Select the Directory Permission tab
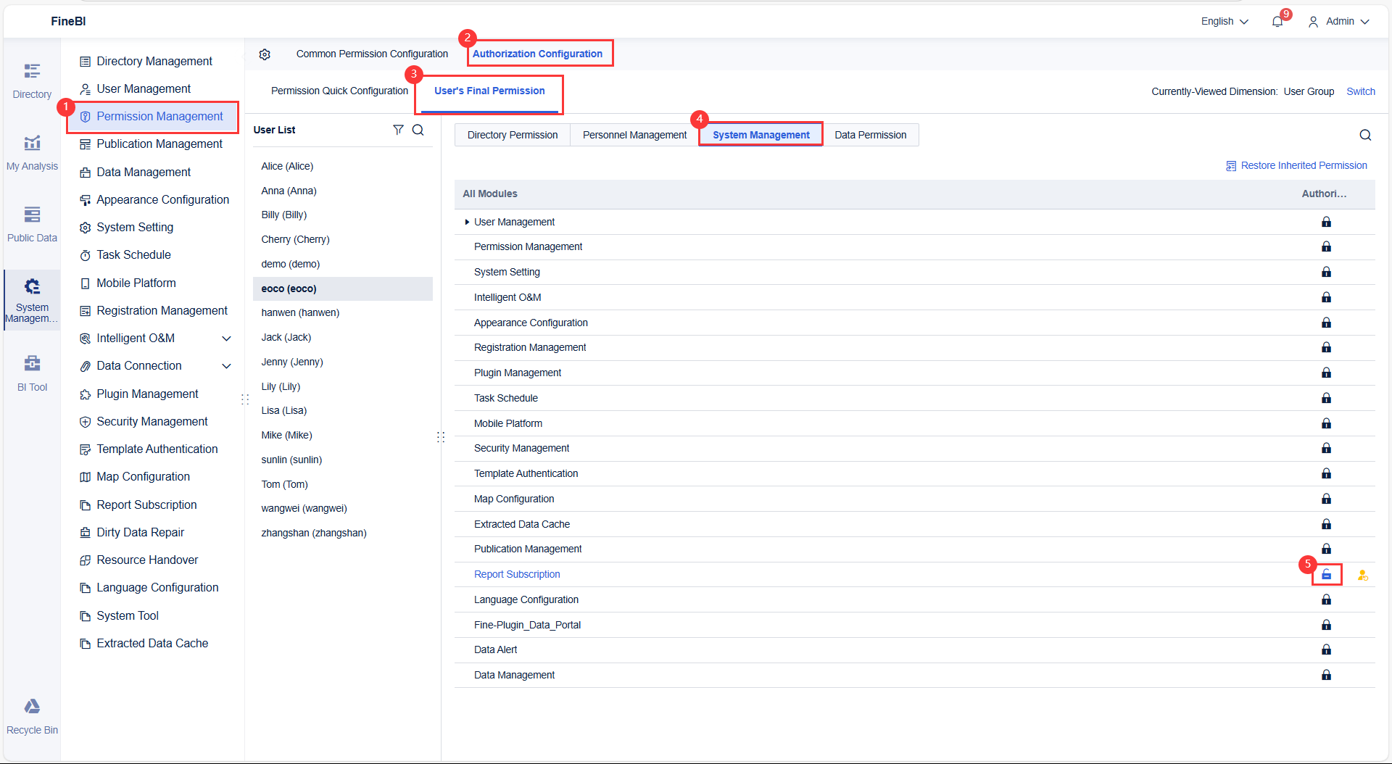The image size is (1392, 764). [513, 135]
